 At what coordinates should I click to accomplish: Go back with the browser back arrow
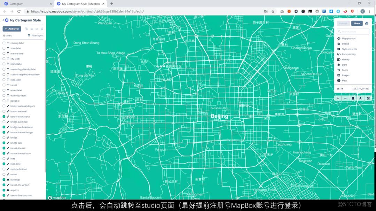tap(5, 11)
